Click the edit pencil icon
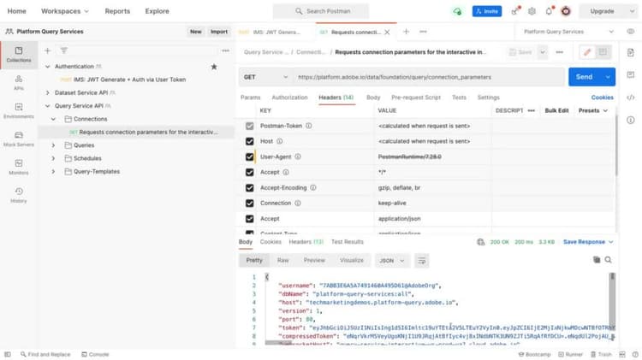Image resolution: width=642 pixels, height=360 pixels. point(587,52)
